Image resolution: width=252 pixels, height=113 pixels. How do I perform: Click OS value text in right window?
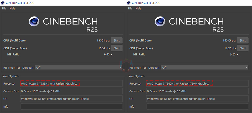(181, 99)
